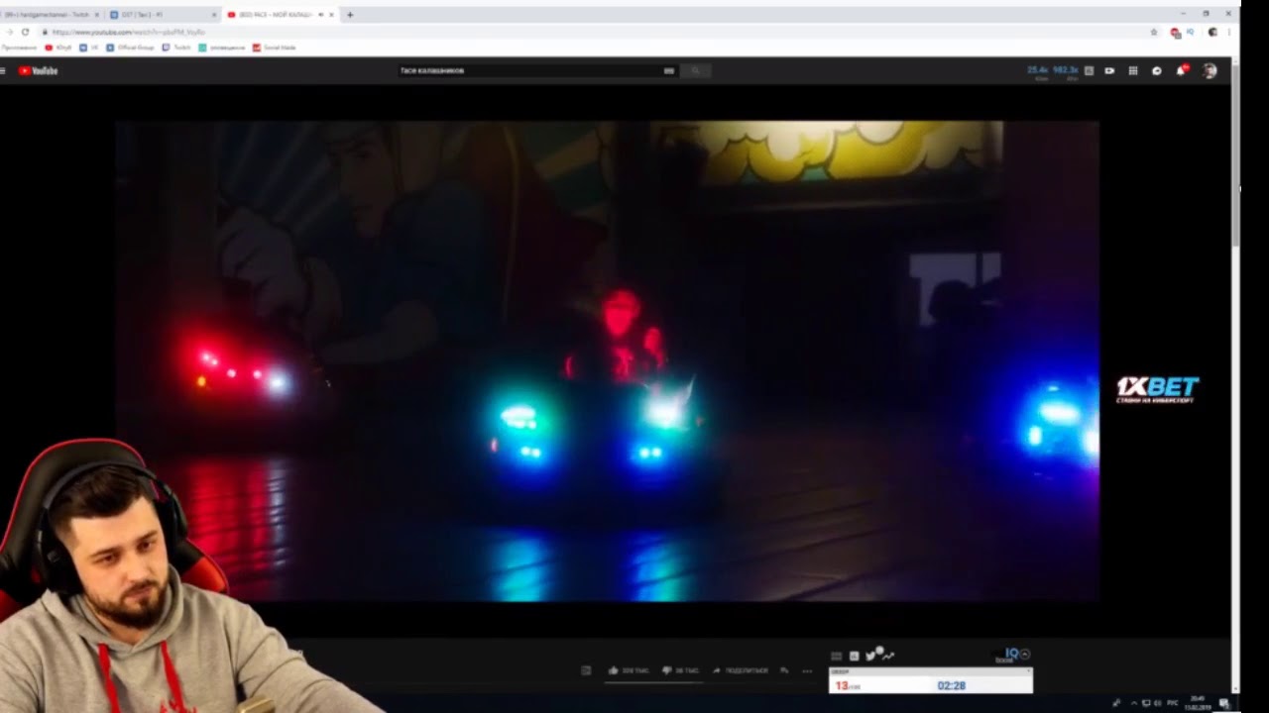Viewport: 1269px width, 713px height.
Task: Close the Twitch browser tab
Action: (x=96, y=15)
